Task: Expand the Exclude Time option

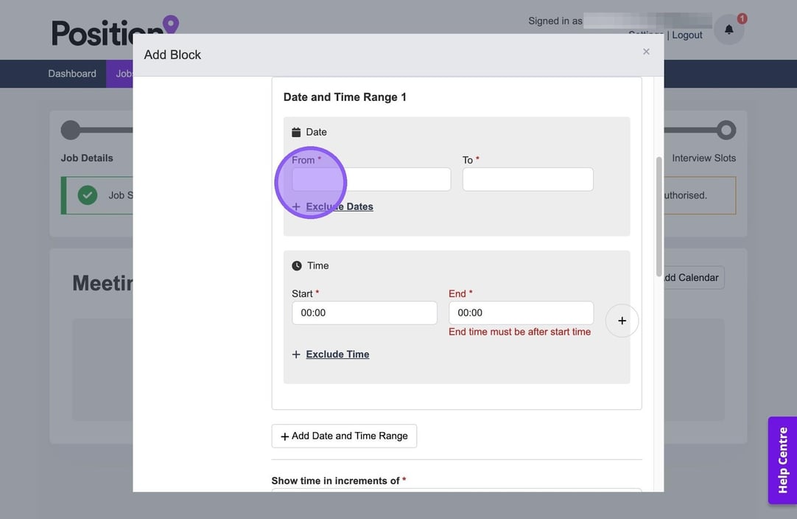Action: tap(337, 355)
